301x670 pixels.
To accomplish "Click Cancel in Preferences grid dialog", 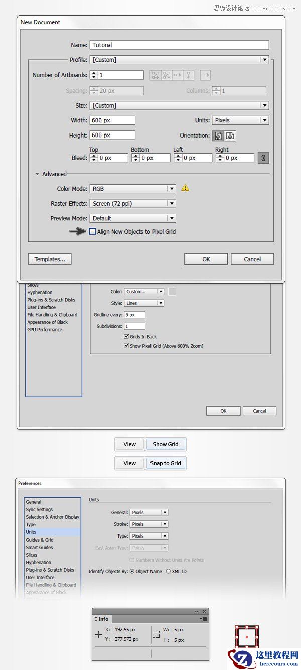I will [x=259, y=411].
